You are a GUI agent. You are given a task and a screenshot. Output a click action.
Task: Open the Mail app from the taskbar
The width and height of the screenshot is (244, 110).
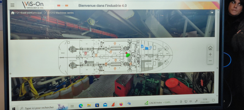[x=105, y=105]
